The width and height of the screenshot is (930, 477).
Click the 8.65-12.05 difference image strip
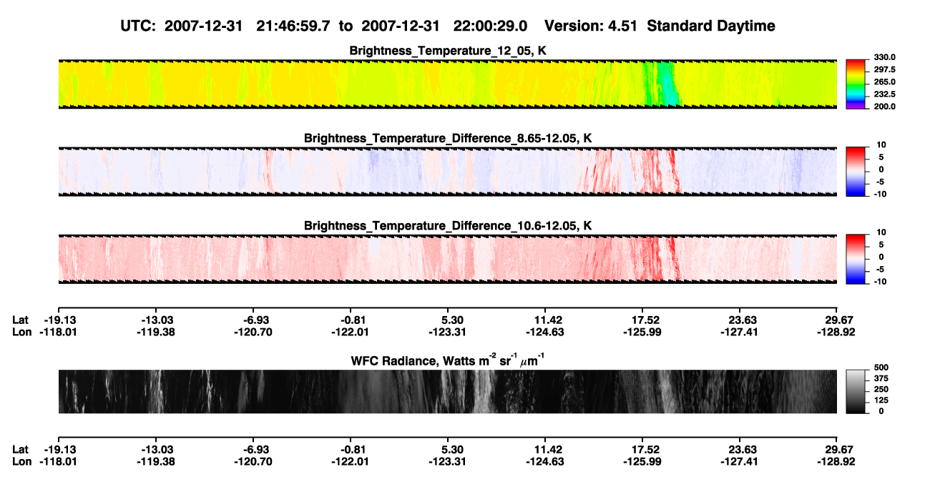coord(447,171)
